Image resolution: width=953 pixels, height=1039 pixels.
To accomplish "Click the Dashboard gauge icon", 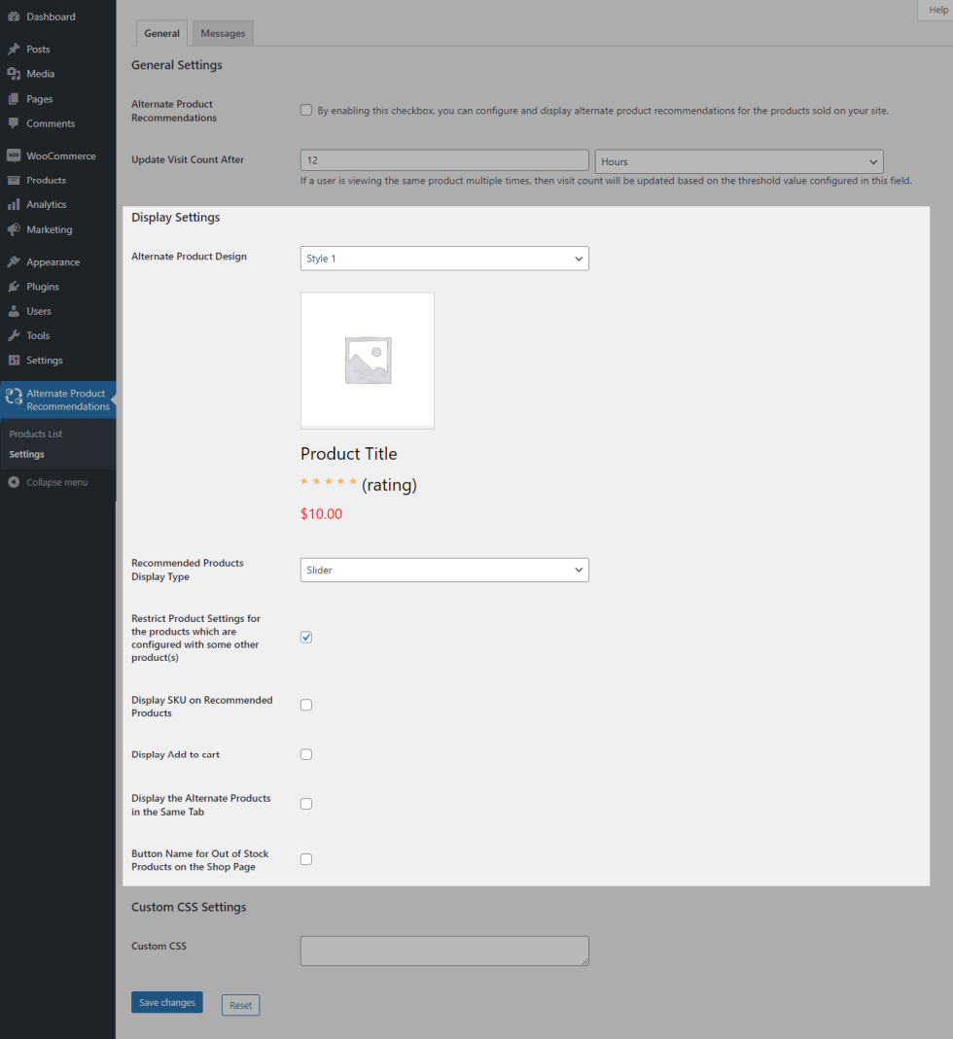I will pos(14,17).
